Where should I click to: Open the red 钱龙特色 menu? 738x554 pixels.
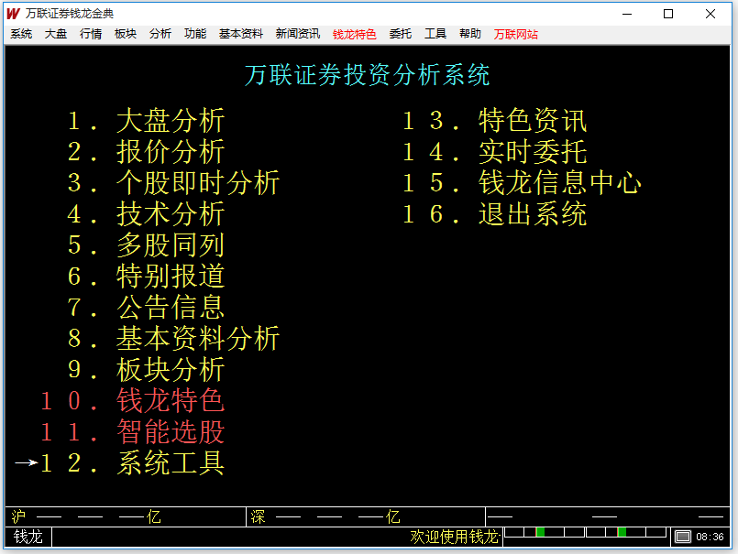[355, 34]
